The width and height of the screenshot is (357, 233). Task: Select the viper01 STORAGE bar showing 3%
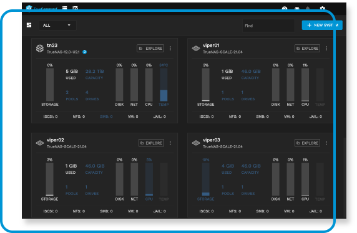click(205, 85)
